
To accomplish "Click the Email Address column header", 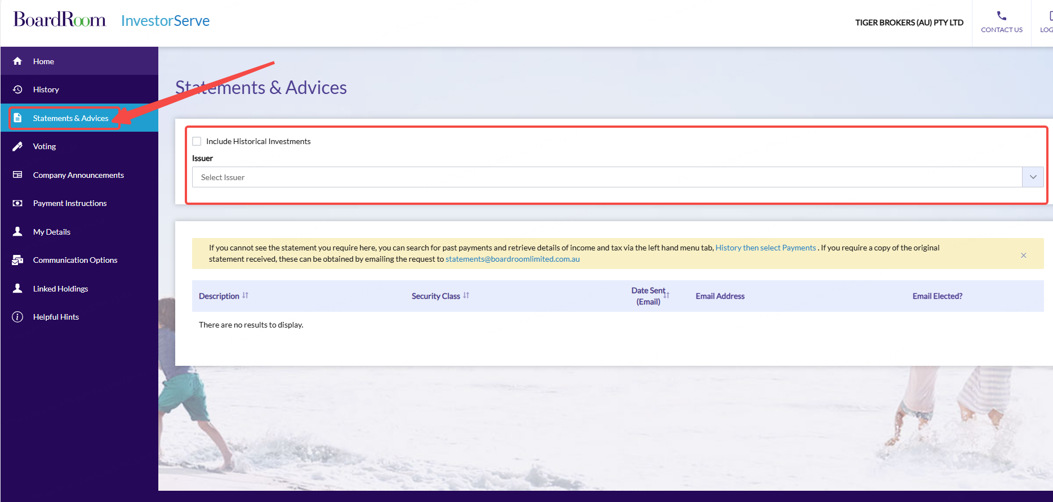I will click(720, 296).
